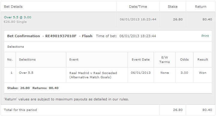Viewport: 216px width, 116px height.
Task: Click the Event column header
Action: (74, 60)
